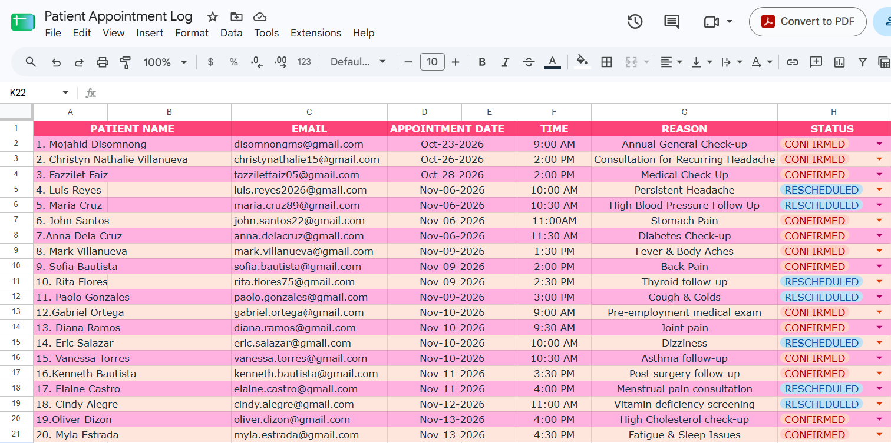Select the cell with email disomnongms@gmail.com
This screenshot has width=891, height=443.
(309, 144)
